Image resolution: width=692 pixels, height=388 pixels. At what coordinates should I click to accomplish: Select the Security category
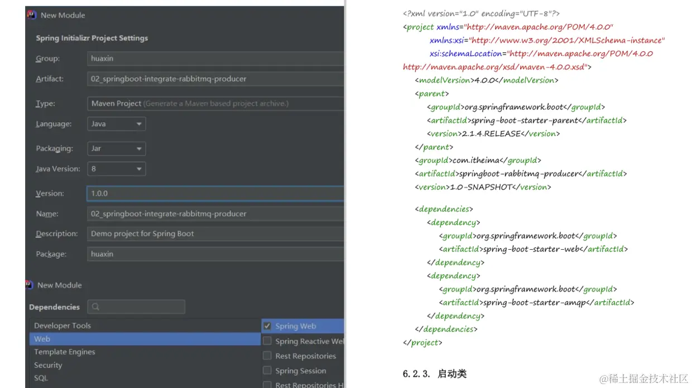click(x=145, y=365)
